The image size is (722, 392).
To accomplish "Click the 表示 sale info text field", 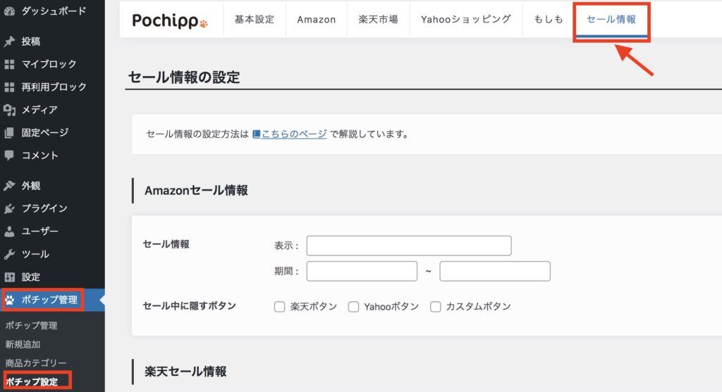I will [409, 246].
